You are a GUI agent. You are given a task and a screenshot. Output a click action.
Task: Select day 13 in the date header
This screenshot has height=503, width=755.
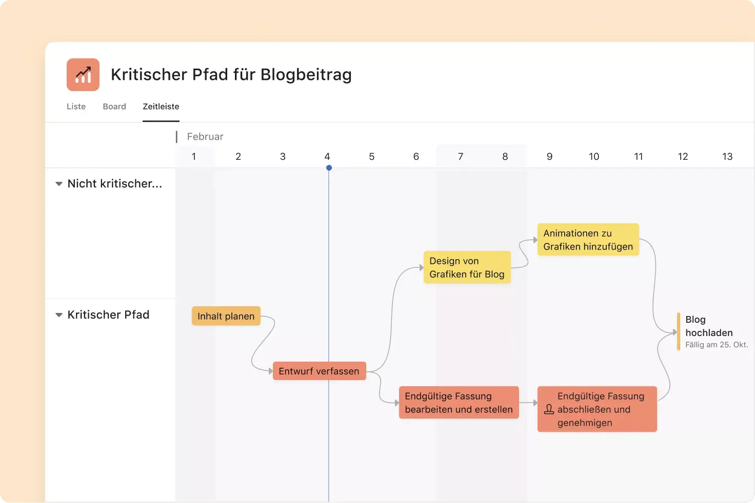pos(727,157)
